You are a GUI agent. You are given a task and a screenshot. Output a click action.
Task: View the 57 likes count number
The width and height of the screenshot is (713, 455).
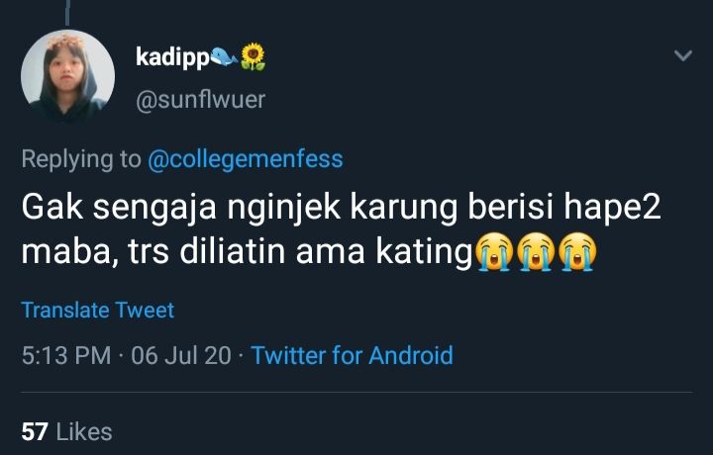pyautogui.click(x=35, y=431)
